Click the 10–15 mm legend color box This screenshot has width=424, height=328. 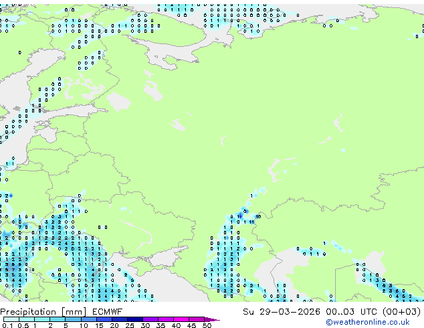[88, 319]
